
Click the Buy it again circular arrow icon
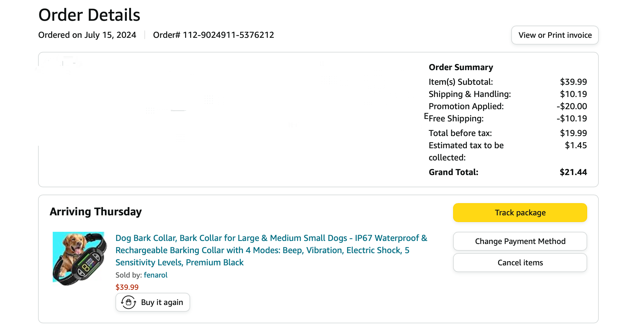pyautogui.click(x=129, y=302)
